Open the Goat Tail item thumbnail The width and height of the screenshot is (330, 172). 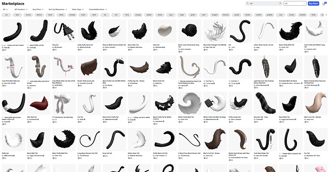[x=165, y=31]
